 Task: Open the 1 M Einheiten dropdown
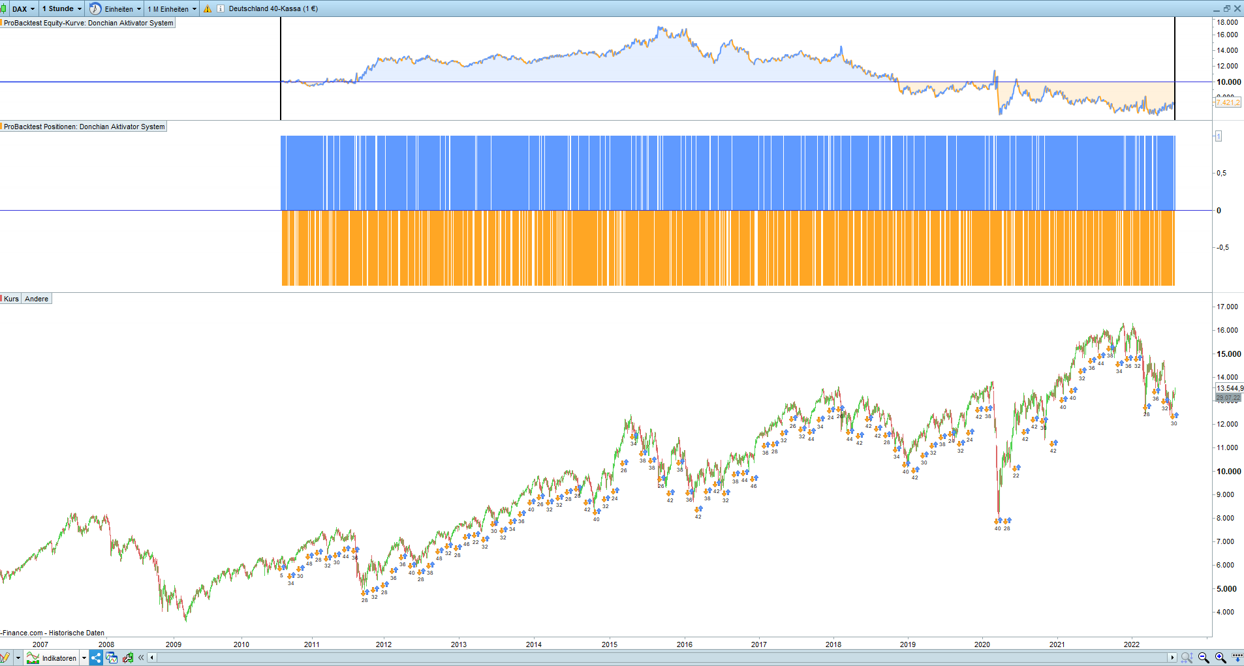coord(172,8)
